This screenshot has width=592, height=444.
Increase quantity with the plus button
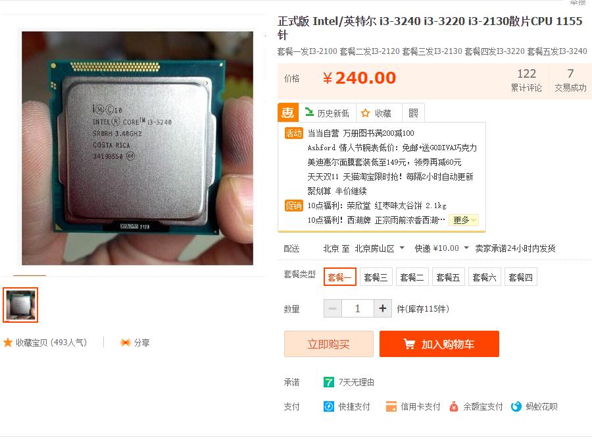[383, 308]
